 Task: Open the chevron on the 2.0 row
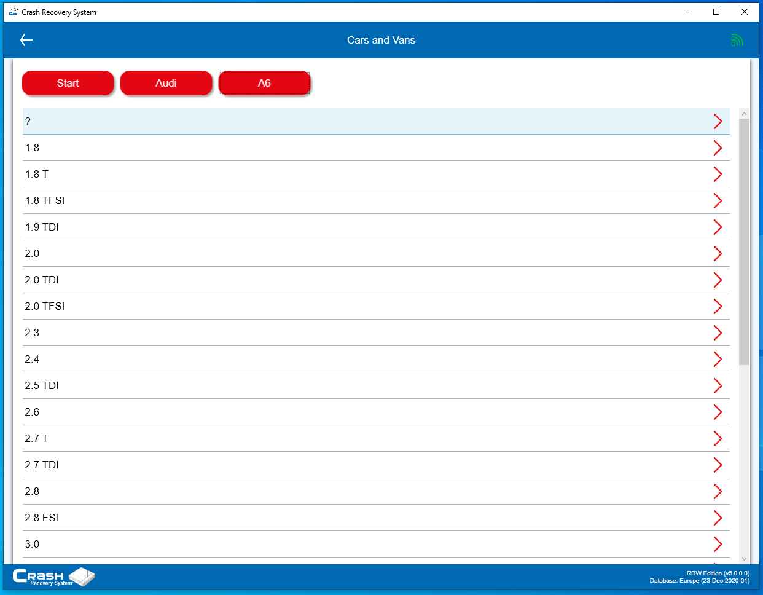(x=718, y=253)
